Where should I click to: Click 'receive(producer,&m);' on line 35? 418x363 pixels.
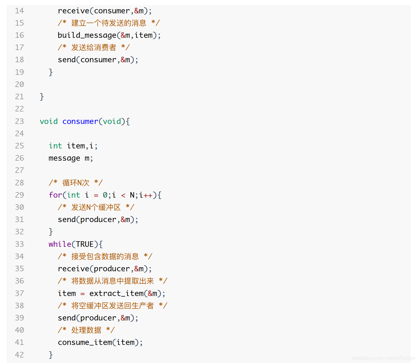[x=105, y=269]
